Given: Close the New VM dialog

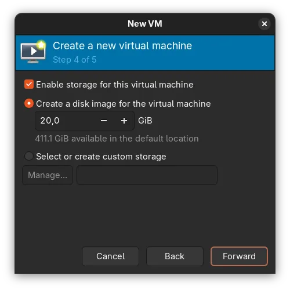Looking at the screenshot, I should click(x=264, y=24).
